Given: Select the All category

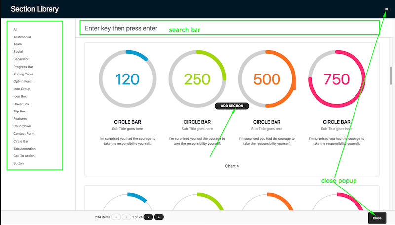Looking at the screenshot, I should point(16,30).
